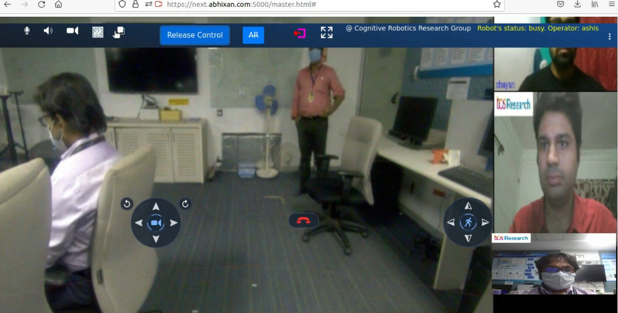This screenshot has height=313, width=618.
Task: Open the browser downloads icon
Action: [578, 4]
